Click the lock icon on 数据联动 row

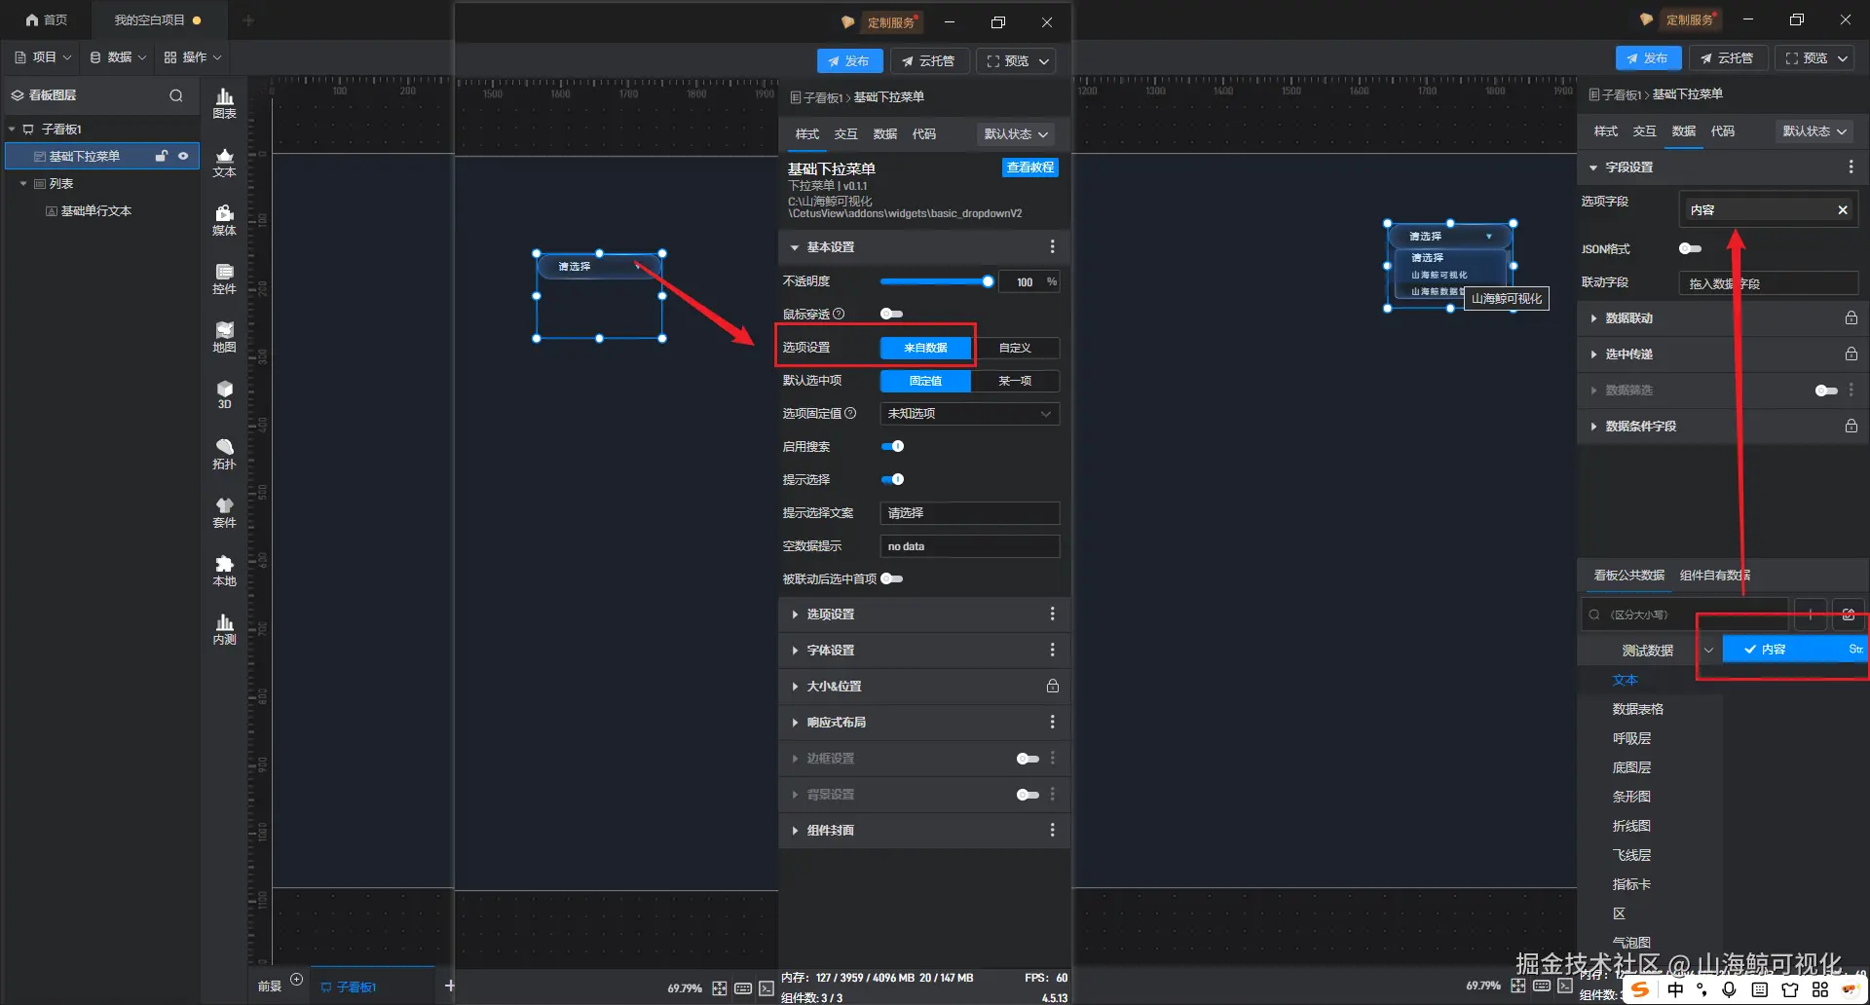click(x=1851, y=317)
